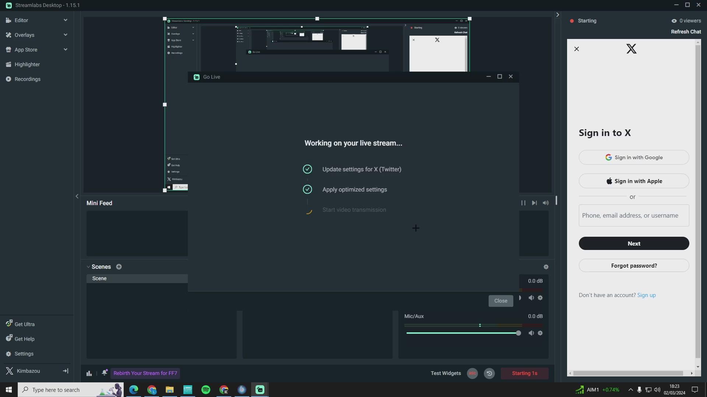Image resolution: width=707 pixels, height=397 pixels.
Task: Open Overlays in the sidebar
Action: pos(24,35)
